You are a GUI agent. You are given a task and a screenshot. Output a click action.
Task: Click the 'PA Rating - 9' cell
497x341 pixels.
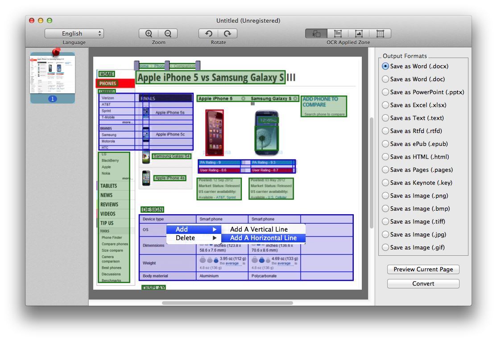(x=220, y=162)
